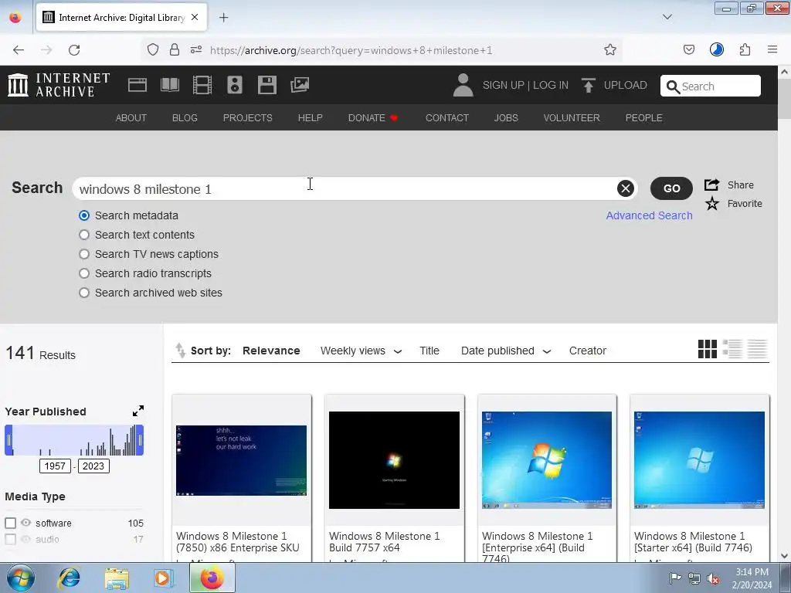Clear the search query with the X
Screen dimensions: 791x593
tap(625, 188)
